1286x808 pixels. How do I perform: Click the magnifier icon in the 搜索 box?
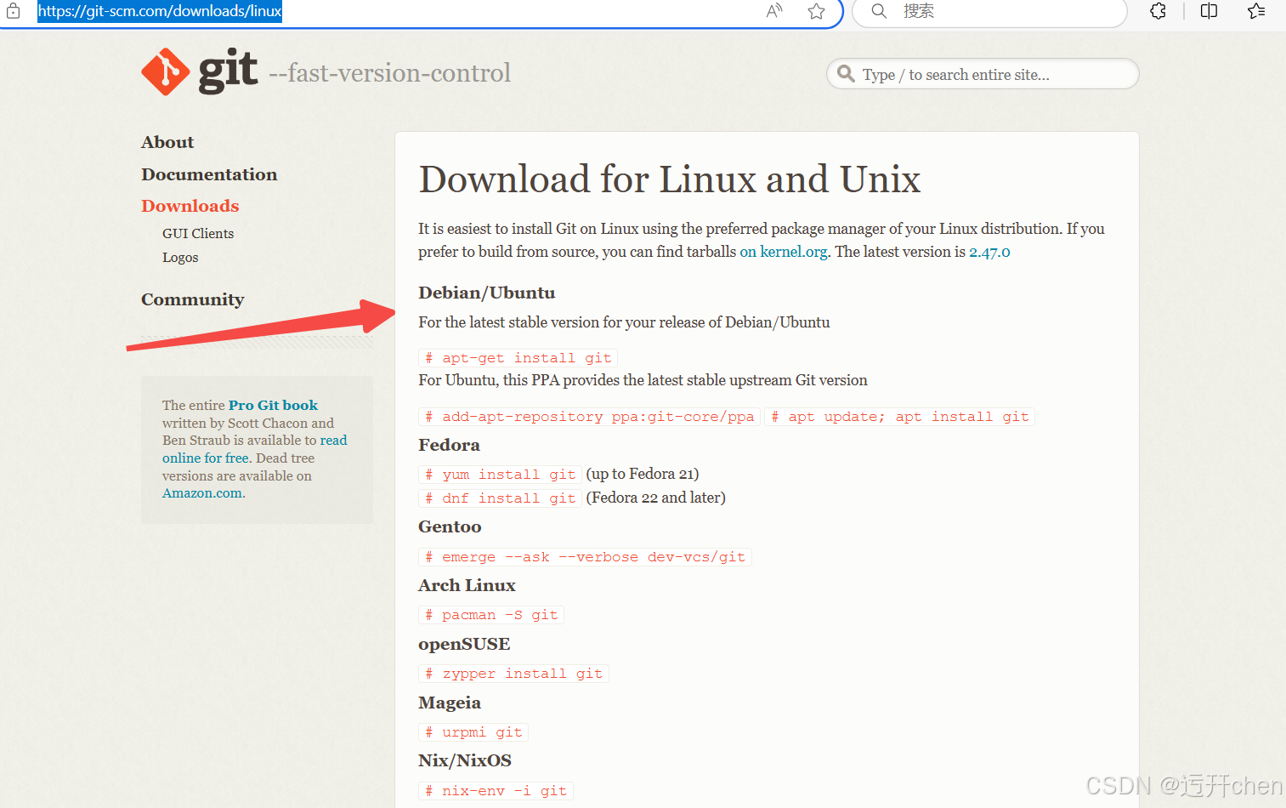tap(878, 12)
